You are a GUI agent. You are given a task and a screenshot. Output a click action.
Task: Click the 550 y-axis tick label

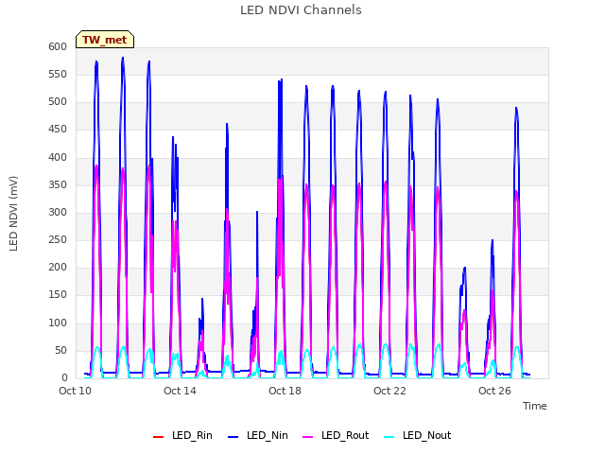pyautogui.click(x=58, y=74)
